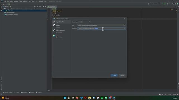Open Spotify from the taskbar
Screen dimensions: 179x100
[102, 98]
